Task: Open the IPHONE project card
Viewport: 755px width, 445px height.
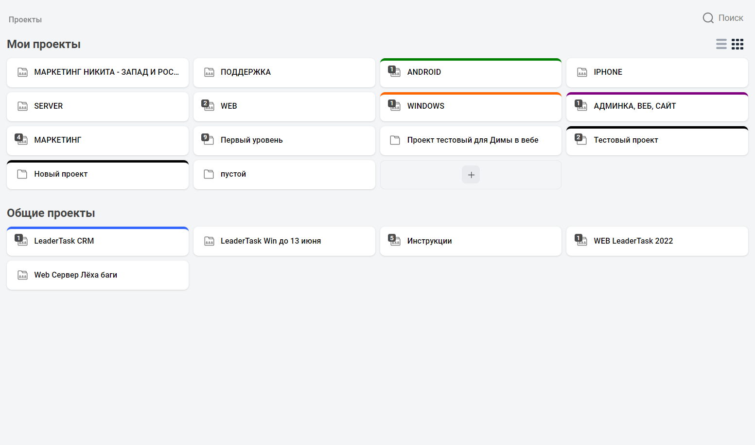Action: (x=657, y=73)
